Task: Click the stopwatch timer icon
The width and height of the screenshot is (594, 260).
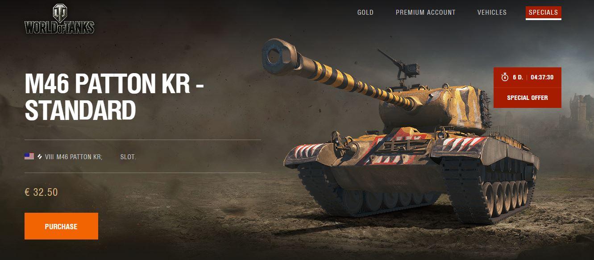Action: coord(505,77)
